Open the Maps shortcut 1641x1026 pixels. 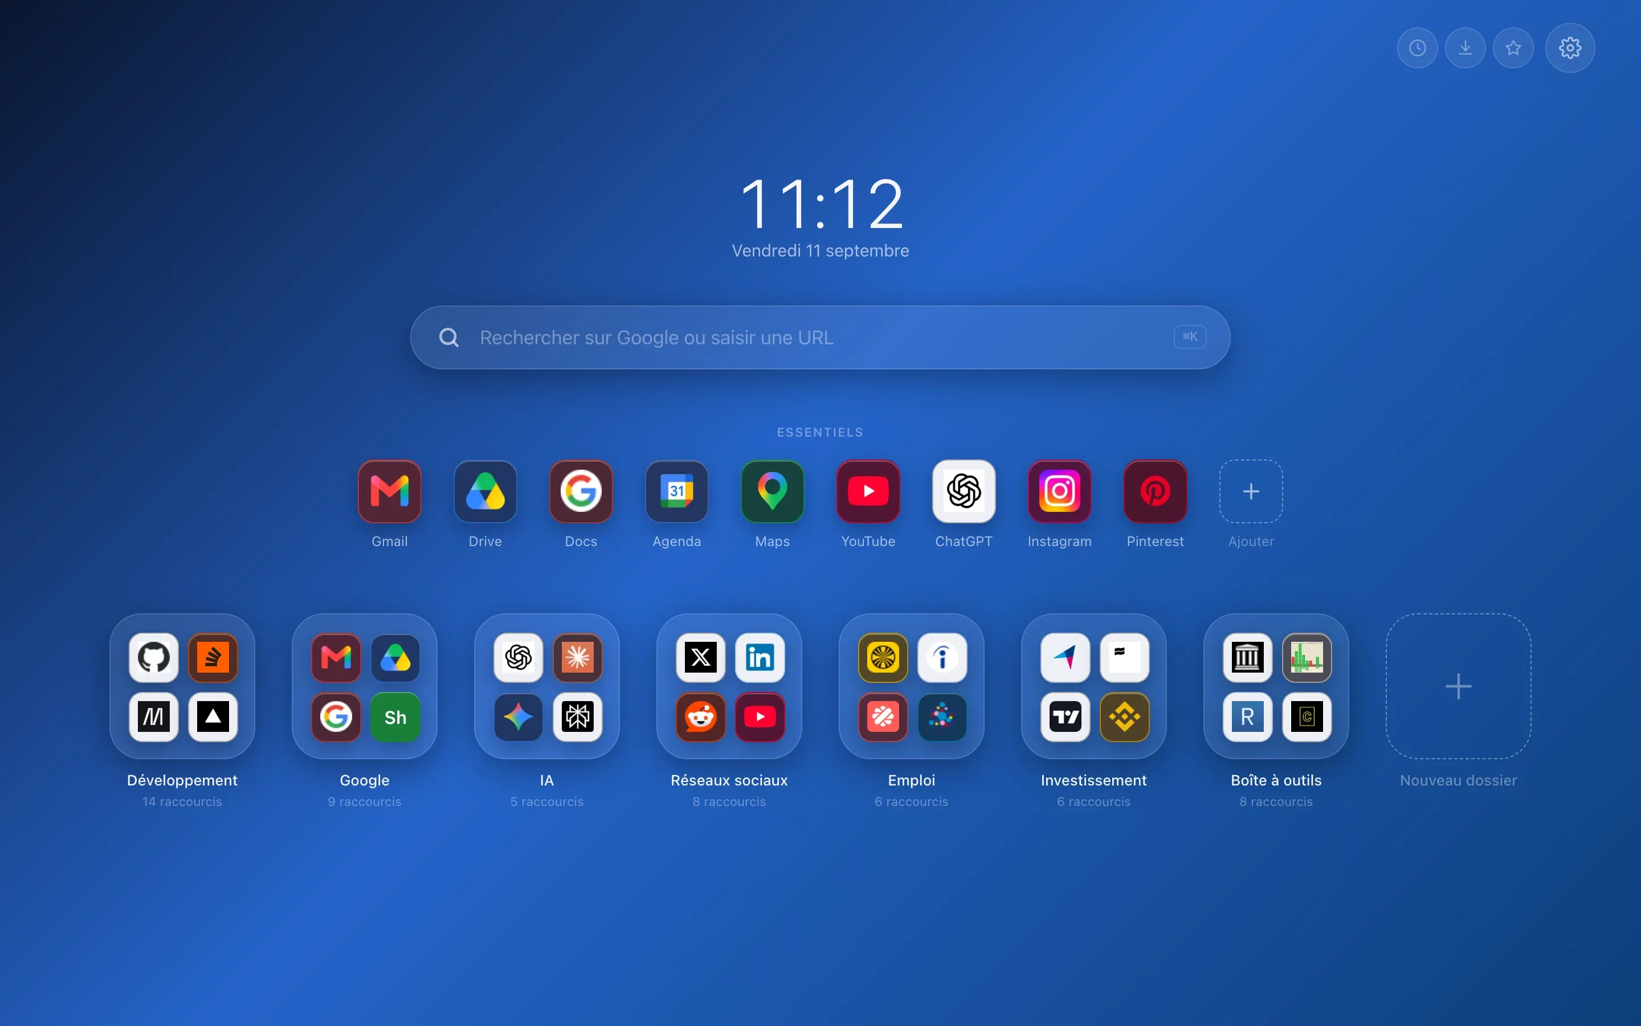coord(773,491)
